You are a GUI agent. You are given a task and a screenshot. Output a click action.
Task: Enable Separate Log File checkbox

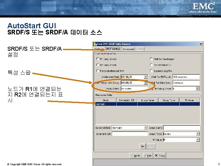[151, 71]
